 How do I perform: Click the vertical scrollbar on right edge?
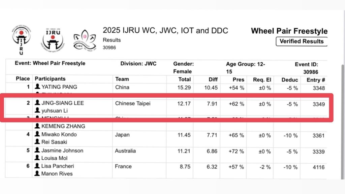coord(342,101)
